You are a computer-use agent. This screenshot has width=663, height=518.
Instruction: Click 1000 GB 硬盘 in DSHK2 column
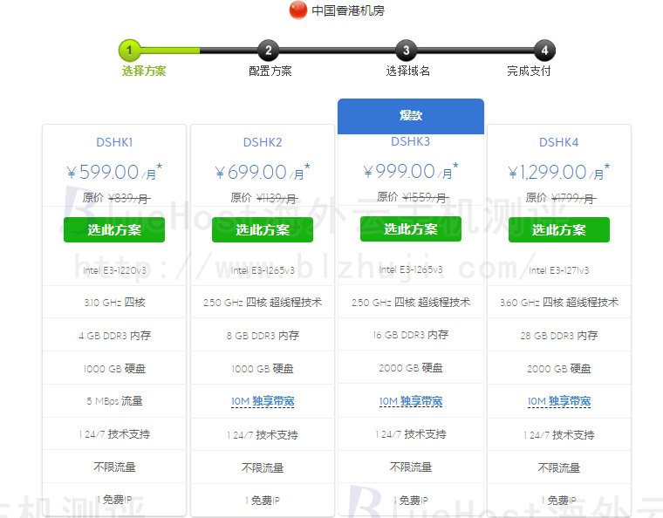pyautogui.click(x=263, y=369)
